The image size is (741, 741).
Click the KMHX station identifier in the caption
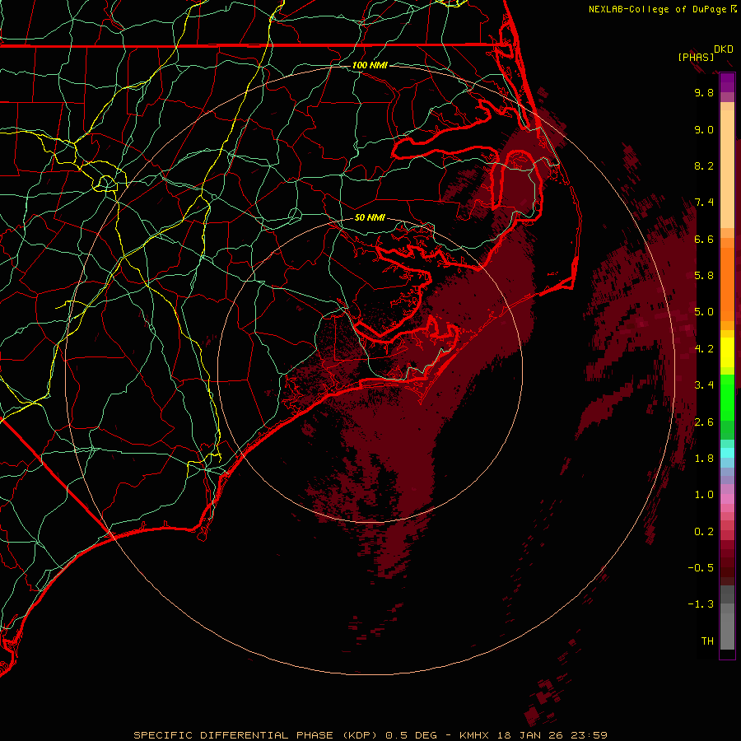pyautogui.click(x=475, y=735)
